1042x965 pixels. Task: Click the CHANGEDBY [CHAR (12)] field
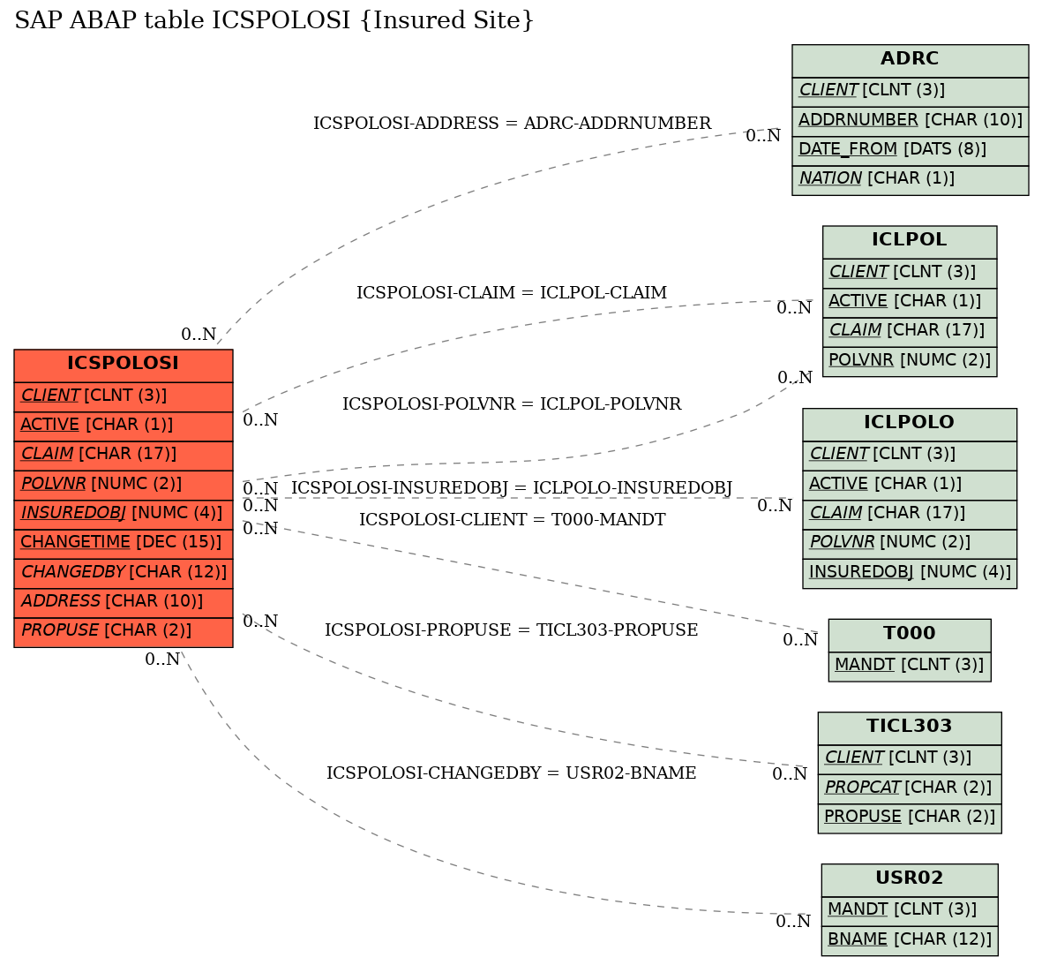point(124,573)
